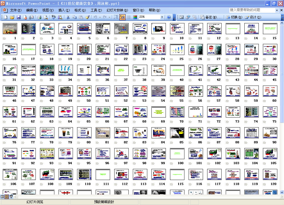
Task: Open the 工具 (Tools) menu
Action: [x=96, y=10]
